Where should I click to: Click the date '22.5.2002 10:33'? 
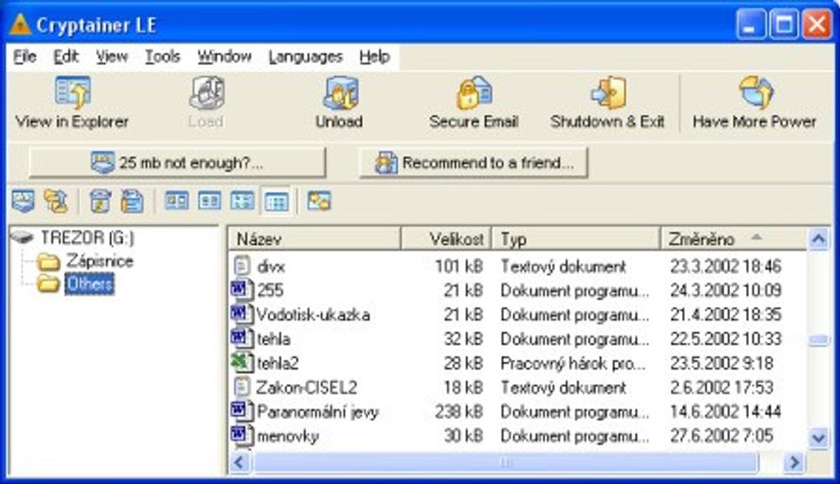click(725, 339)
